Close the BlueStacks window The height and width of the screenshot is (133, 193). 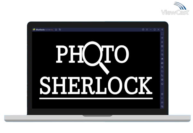point(158,30)
